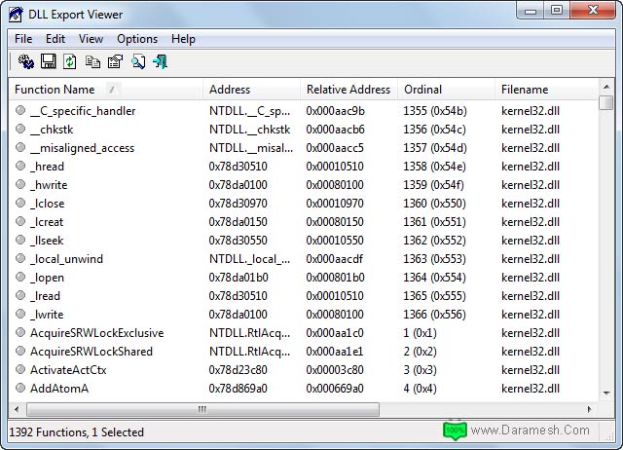Open the File menu
Image resolution: width=623 pixels, height=450 pixels.
23,39
